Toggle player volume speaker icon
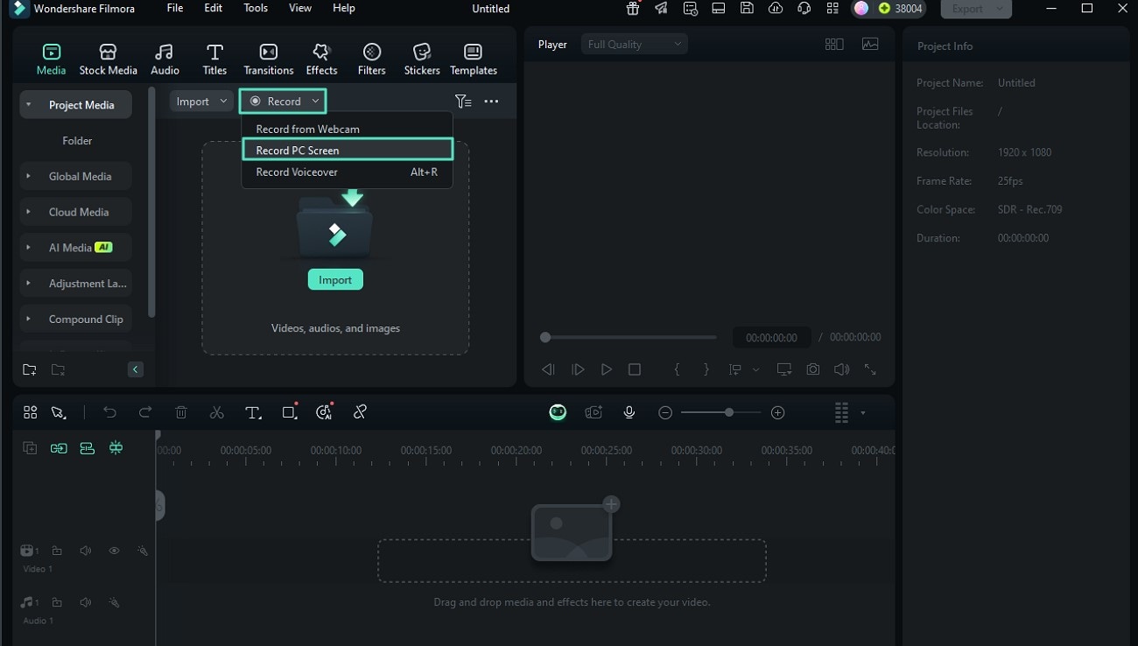1138x646 pixels. click(841, 369)
